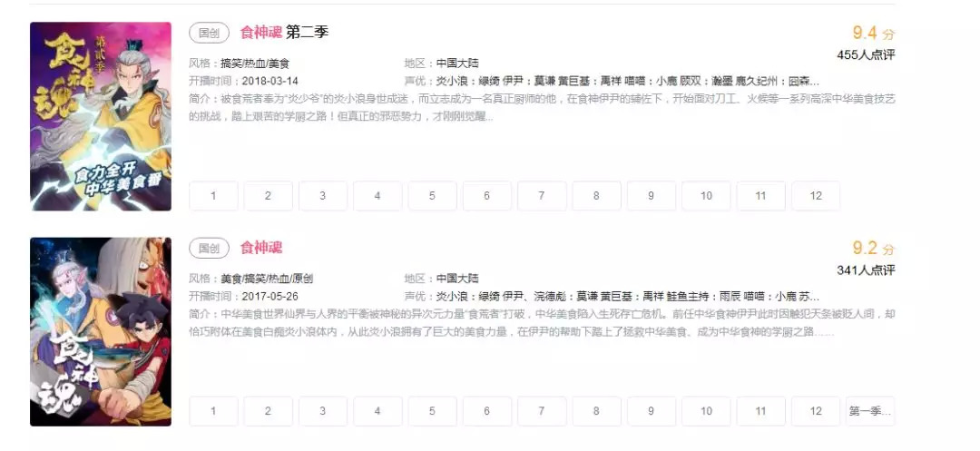Viewport: 980px width, 451px height.
Task: Play episode 4 of first-season 食神魂
Action: click(x=377, y=411)
